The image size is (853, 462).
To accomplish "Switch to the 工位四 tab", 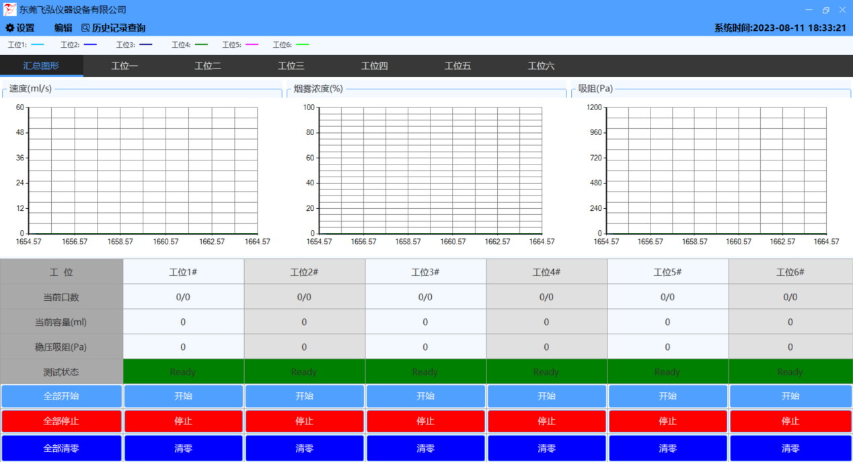I will [x=375, y=66].
